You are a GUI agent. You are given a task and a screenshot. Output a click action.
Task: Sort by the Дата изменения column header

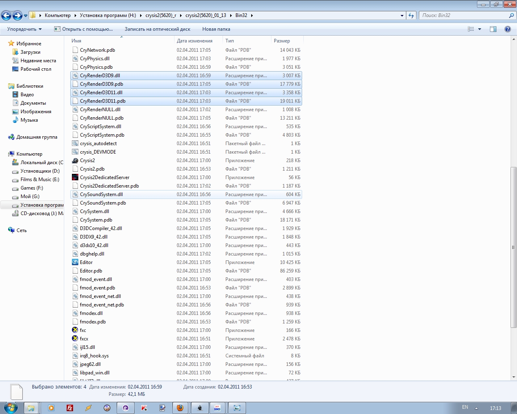pyautogui.click(x=199, y=41)
